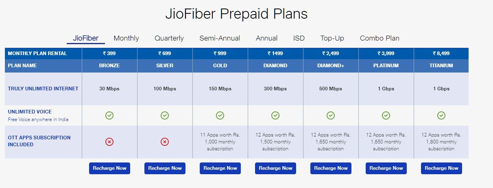Recharge the Titanium ₹8,499 plan
This screenshot has height=188, width=493.
(441, 168)
